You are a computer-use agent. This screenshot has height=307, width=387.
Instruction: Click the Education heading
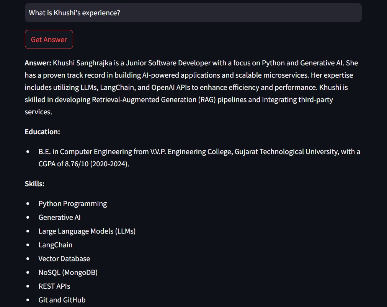click(x=42, y=132)
